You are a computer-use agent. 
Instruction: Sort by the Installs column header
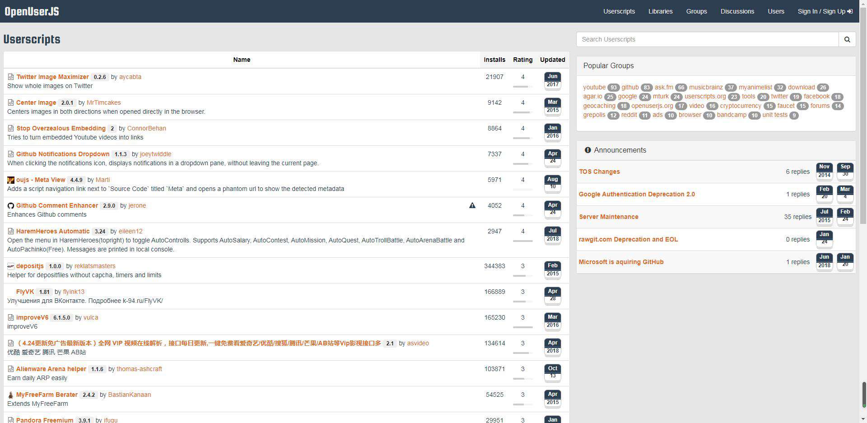494,60
